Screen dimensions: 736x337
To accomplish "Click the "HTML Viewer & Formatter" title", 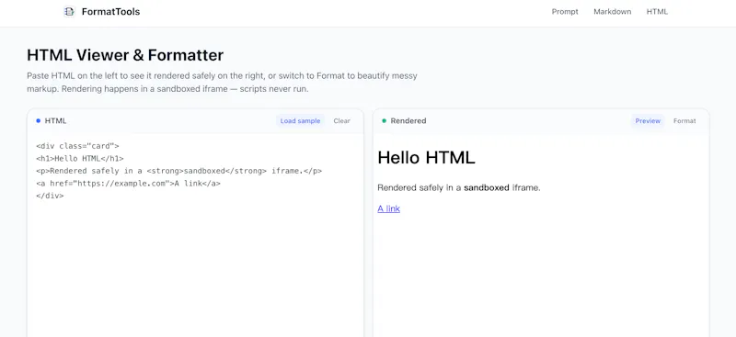I will point(125,55).
